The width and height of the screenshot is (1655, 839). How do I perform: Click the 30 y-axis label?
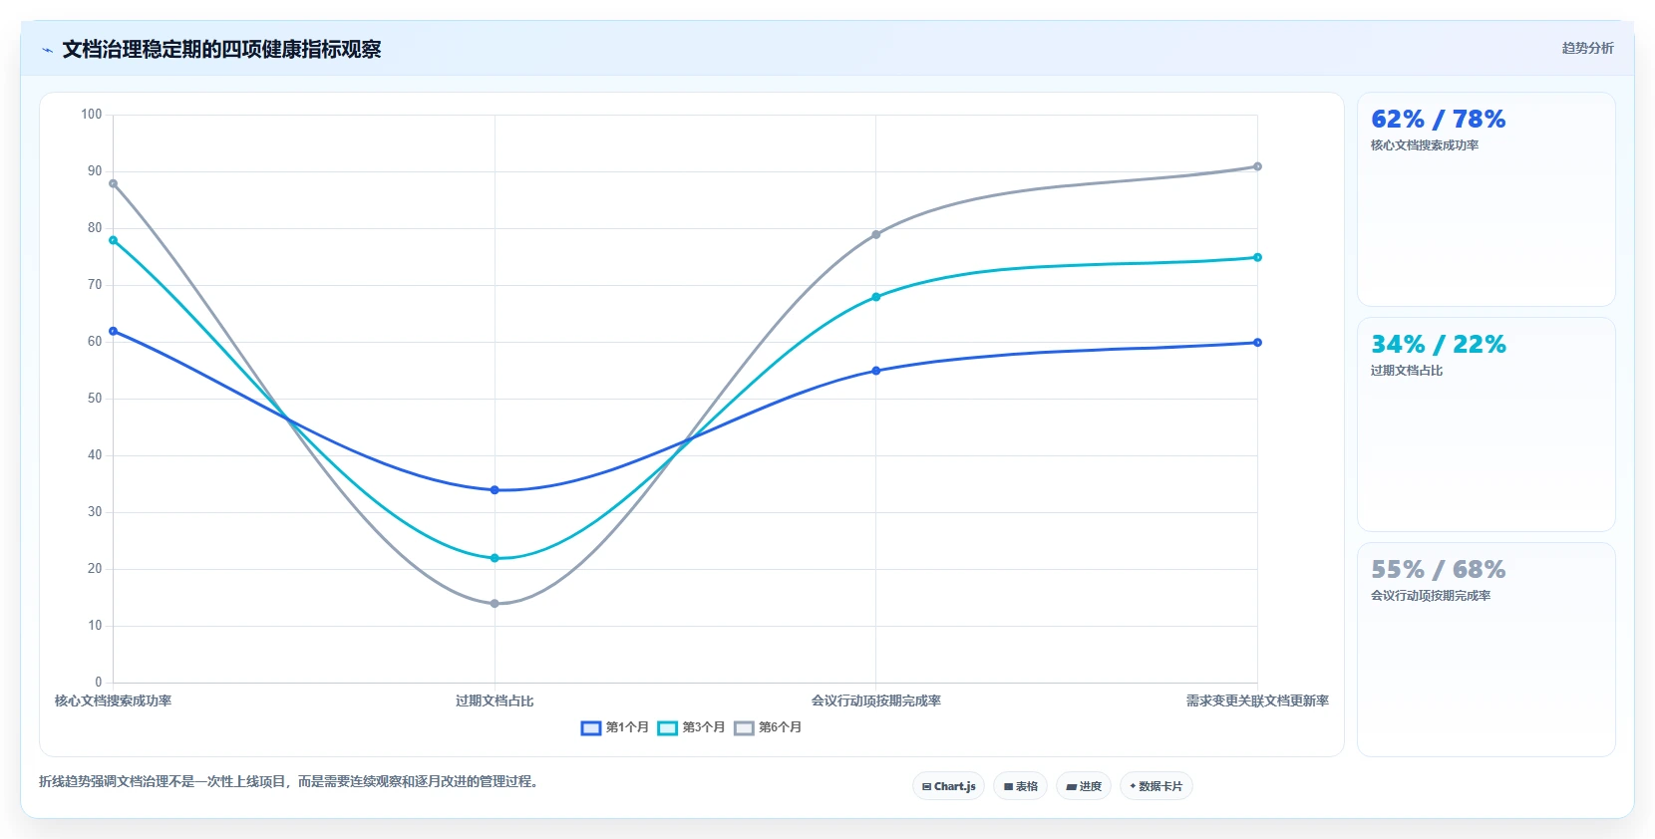point(95,512)
